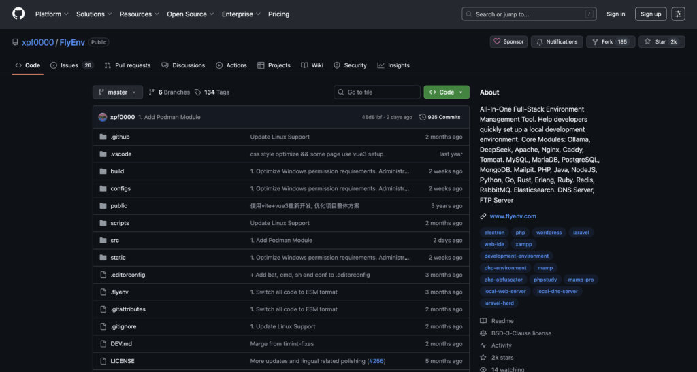Focus the Search or jump to field
Viewport: 697px width, 372px height.
529,14
